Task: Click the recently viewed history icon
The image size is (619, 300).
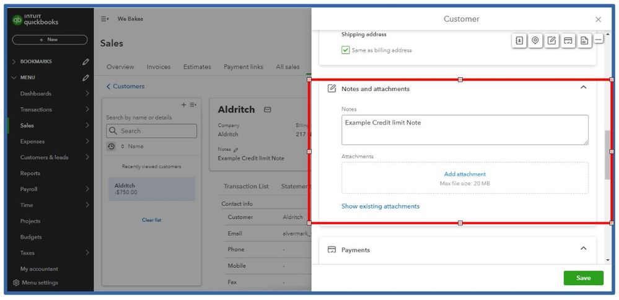Action: (112, 147)
